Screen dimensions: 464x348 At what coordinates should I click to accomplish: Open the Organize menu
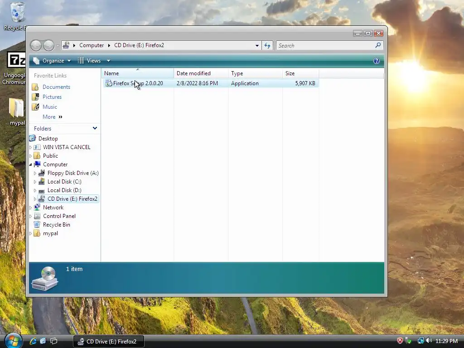click(52, 61)
